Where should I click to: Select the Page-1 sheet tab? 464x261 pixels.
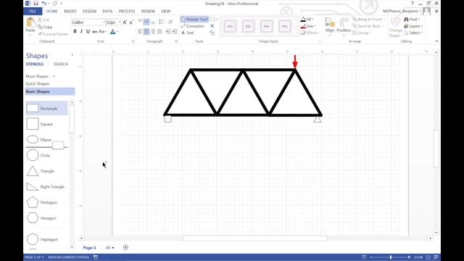pos(89,247)
